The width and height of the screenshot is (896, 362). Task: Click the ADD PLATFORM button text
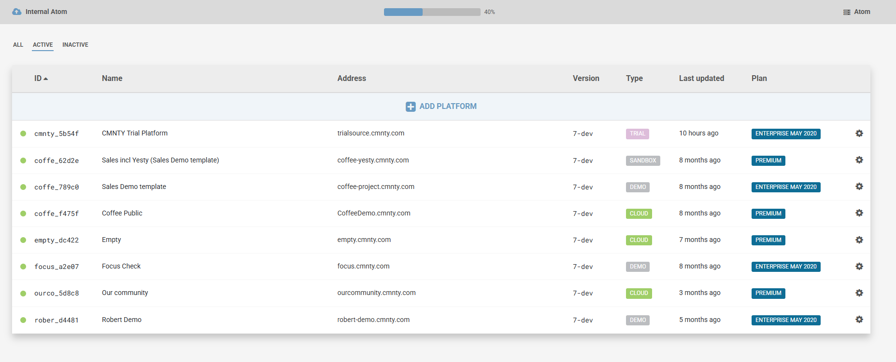coord(448,106)
